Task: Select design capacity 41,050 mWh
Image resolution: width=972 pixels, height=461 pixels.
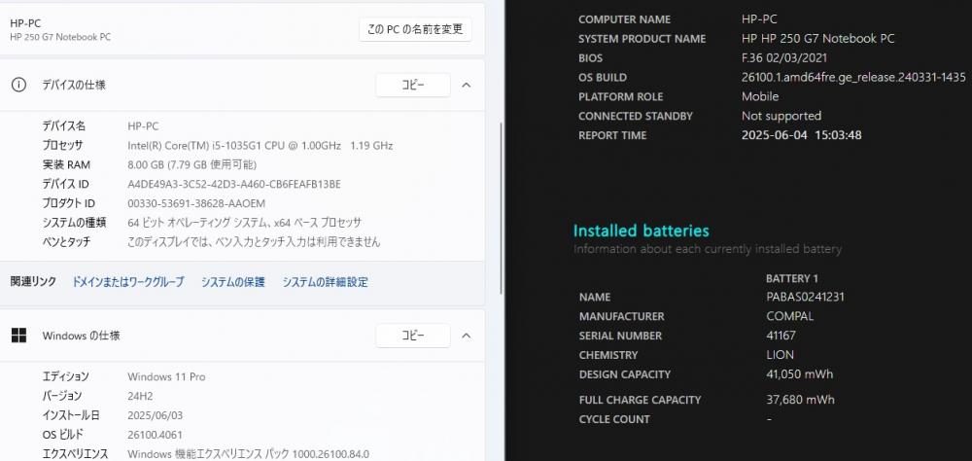Action: coord(800,374)
